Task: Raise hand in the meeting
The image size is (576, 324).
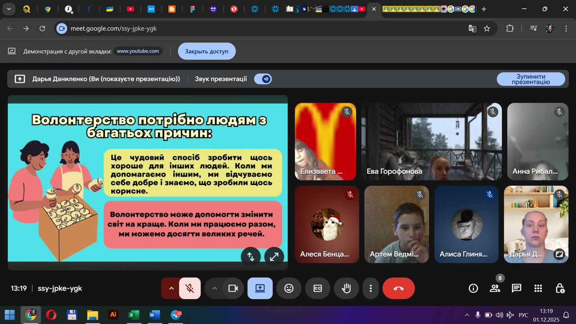Action: pyautogui.click(x=346, y=288)
